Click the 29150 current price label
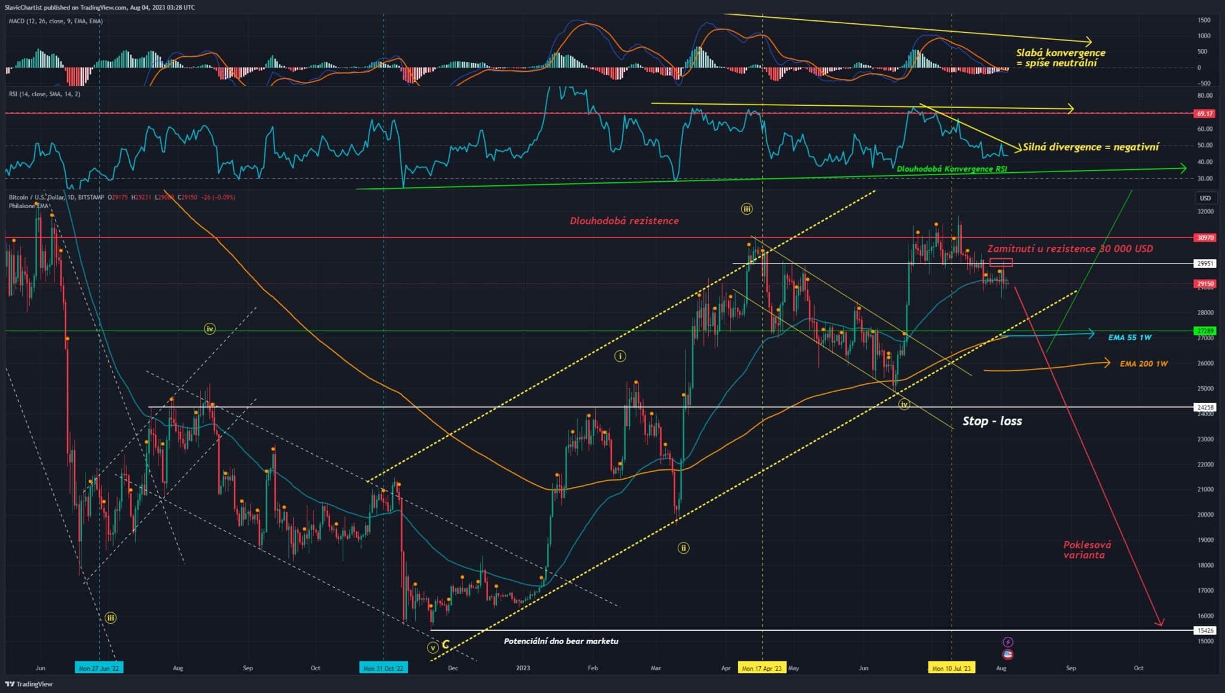 pos(1205,284)
